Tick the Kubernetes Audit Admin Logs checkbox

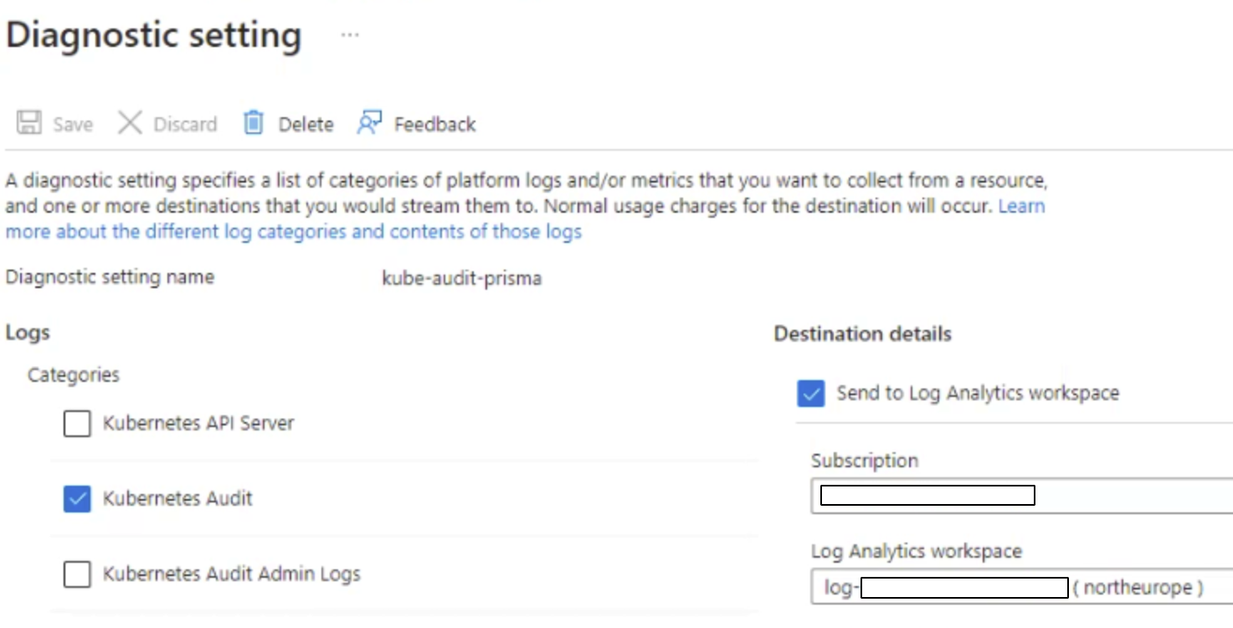point(77,574)
